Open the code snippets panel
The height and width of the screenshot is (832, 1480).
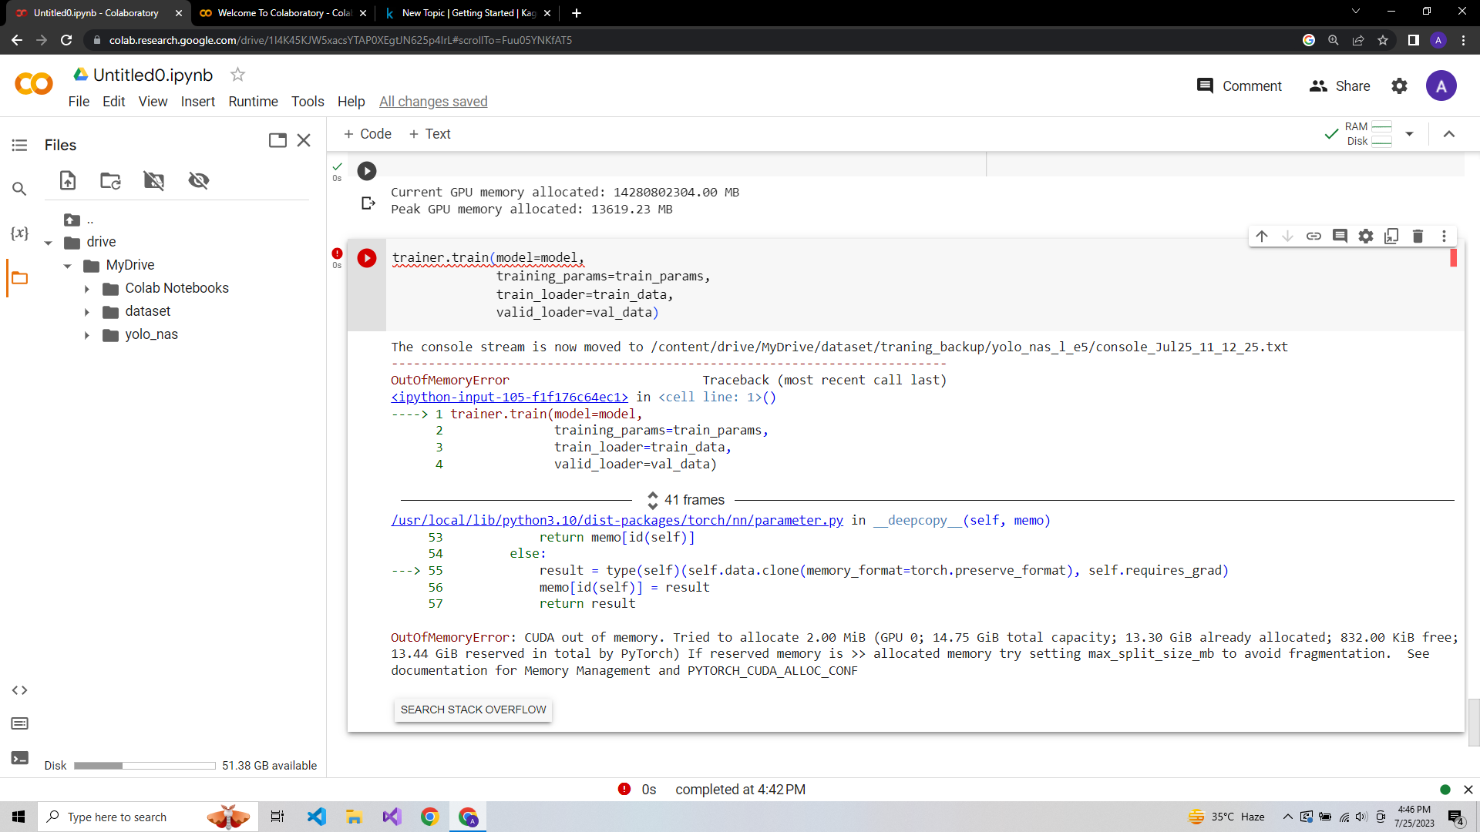[x=20, y=690]
